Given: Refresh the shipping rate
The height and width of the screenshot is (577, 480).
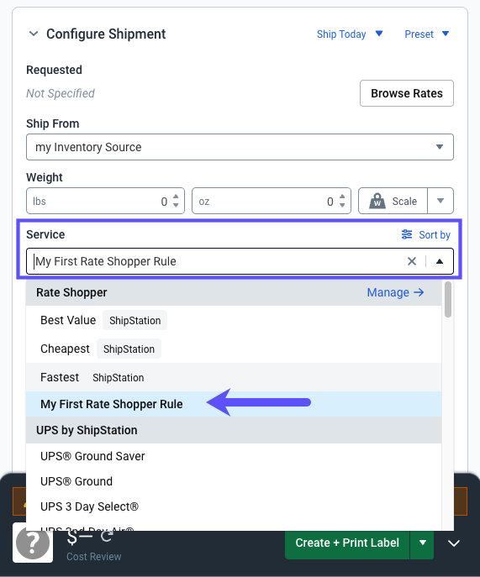Looking at the screenshot, I should click(107, 536).
